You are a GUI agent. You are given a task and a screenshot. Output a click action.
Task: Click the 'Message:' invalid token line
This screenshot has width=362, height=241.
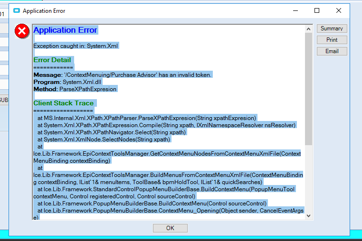pos(123,75)
